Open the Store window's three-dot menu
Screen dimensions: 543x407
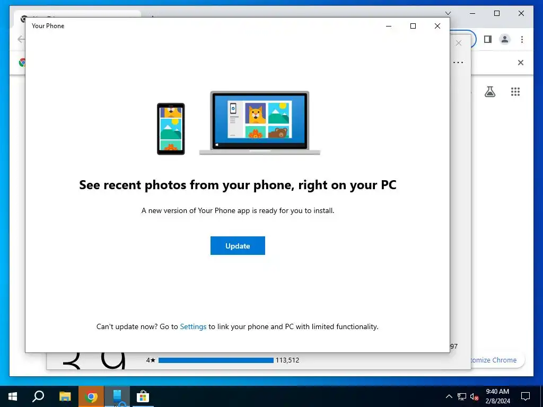(x=458, y=63)
